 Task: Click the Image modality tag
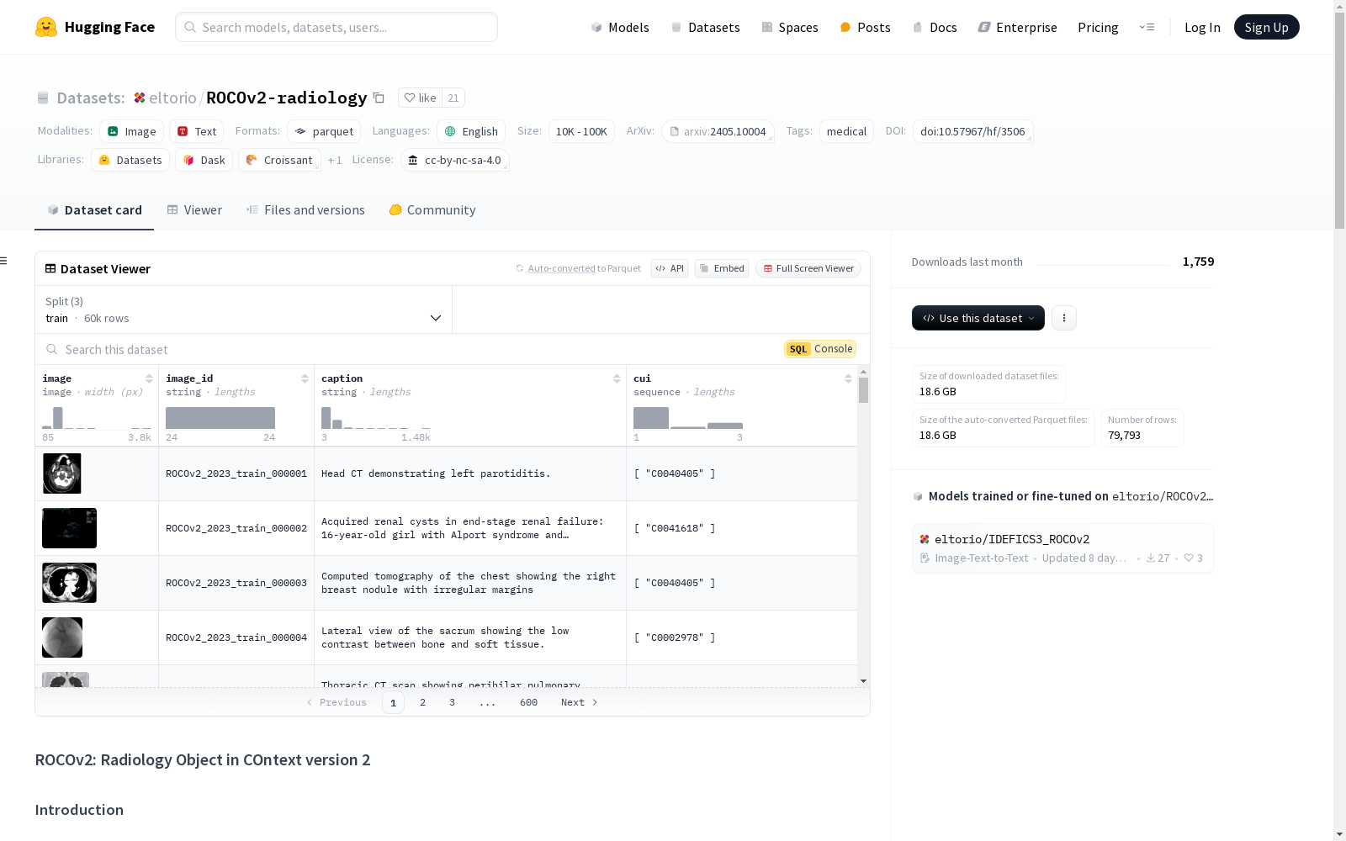[x=131, y=131]
